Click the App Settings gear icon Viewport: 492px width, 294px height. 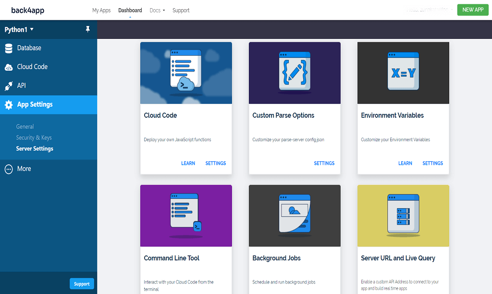click(9, 105)
